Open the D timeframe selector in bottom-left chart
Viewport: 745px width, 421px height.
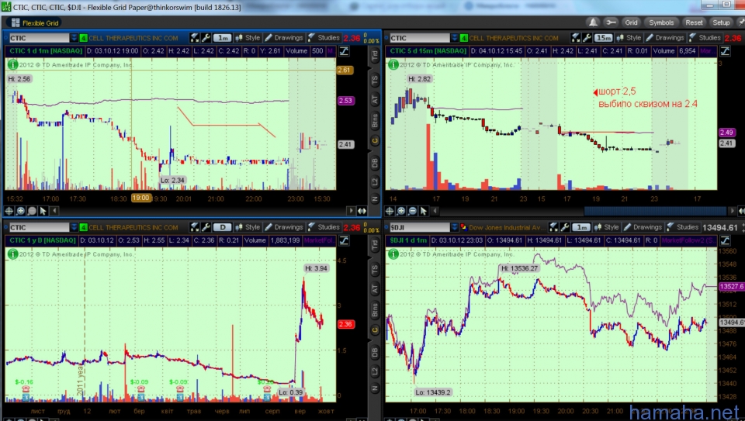(x=222, y=227)
